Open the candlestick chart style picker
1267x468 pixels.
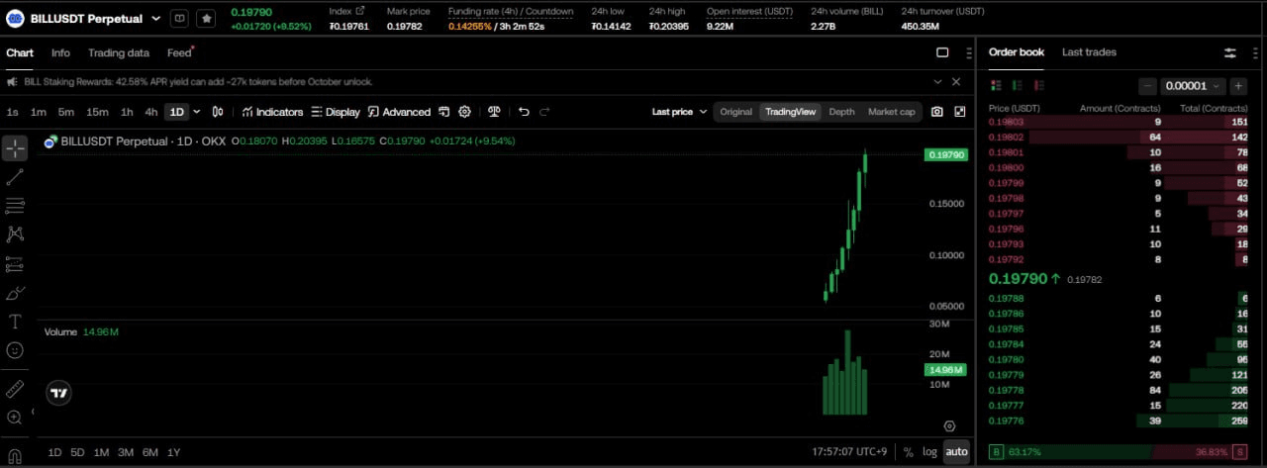coord(219,112)
